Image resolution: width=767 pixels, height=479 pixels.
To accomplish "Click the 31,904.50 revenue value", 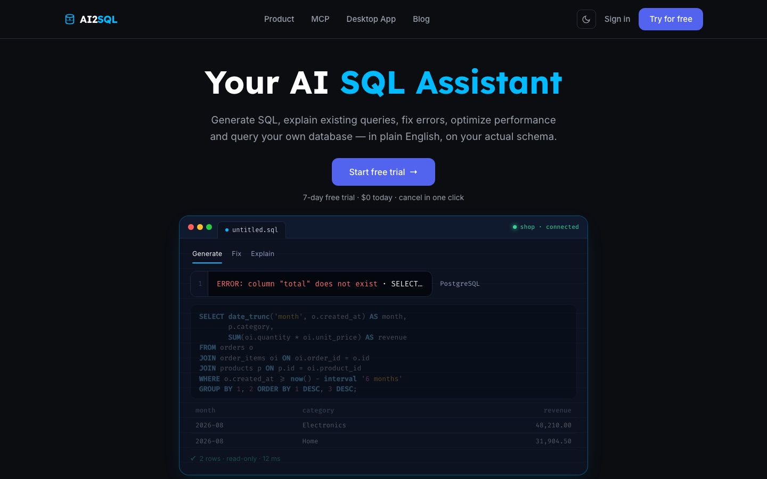I will (553, 441).
